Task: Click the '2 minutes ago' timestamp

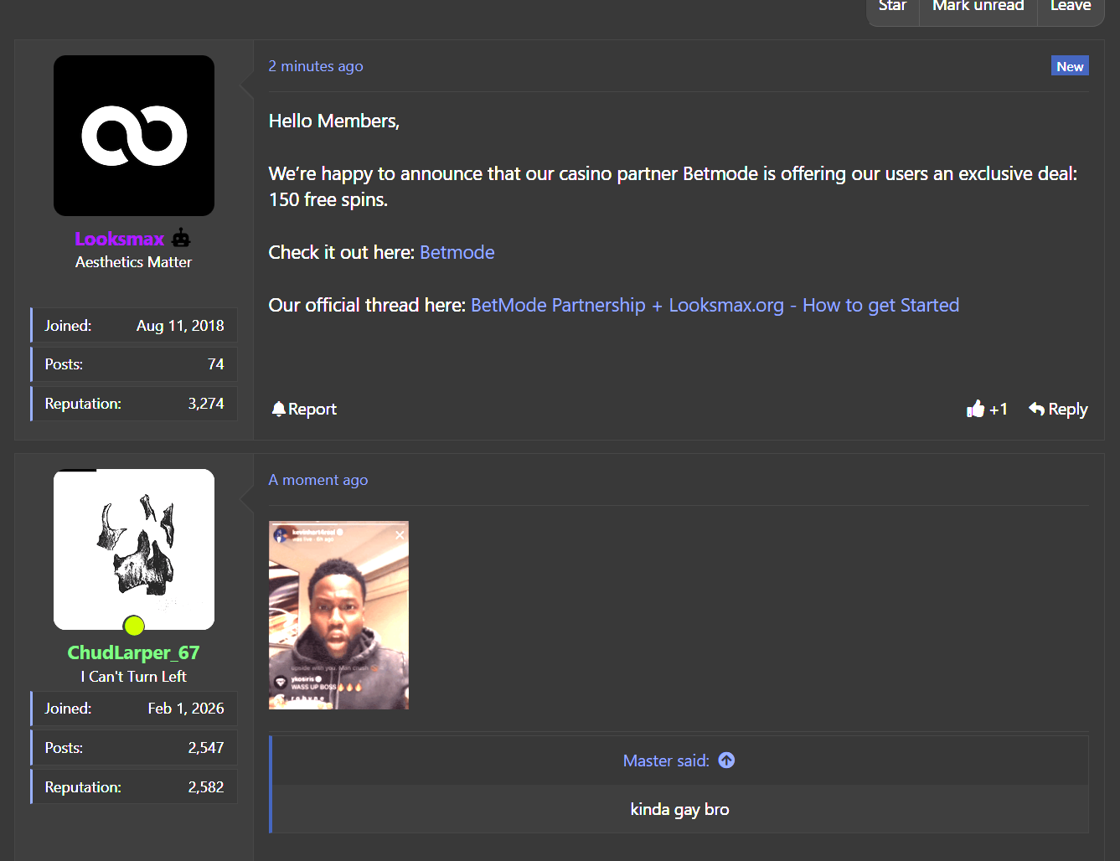Action: [316, 66]
